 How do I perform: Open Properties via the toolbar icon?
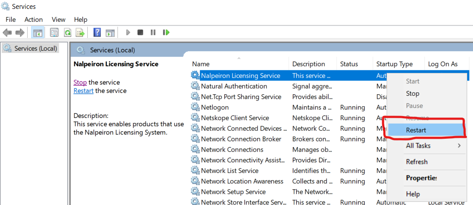click(x=54, y=32)
